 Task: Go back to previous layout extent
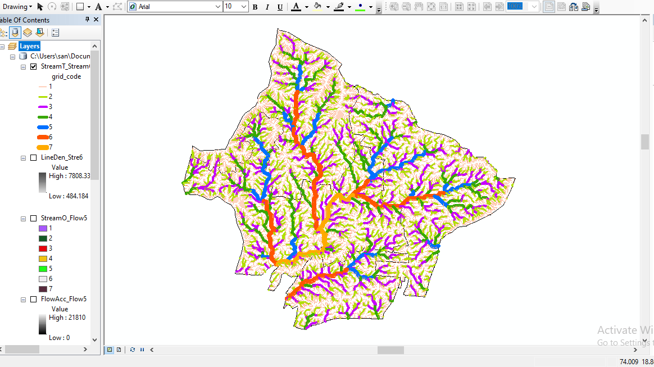click(x=487, y=7)
